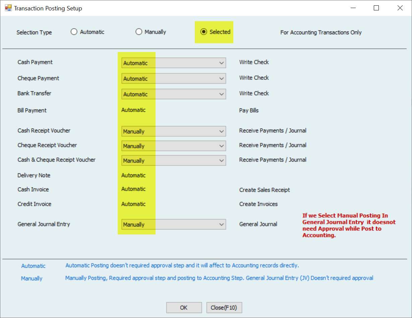Click the red Manual Posting note text
The width and height of the screenshot is (412, 318).
pyautogui.click(x=349, y=225)
